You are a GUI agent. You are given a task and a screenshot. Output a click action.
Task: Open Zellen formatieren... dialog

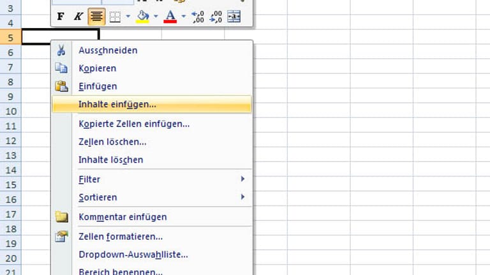coord(152,237)
